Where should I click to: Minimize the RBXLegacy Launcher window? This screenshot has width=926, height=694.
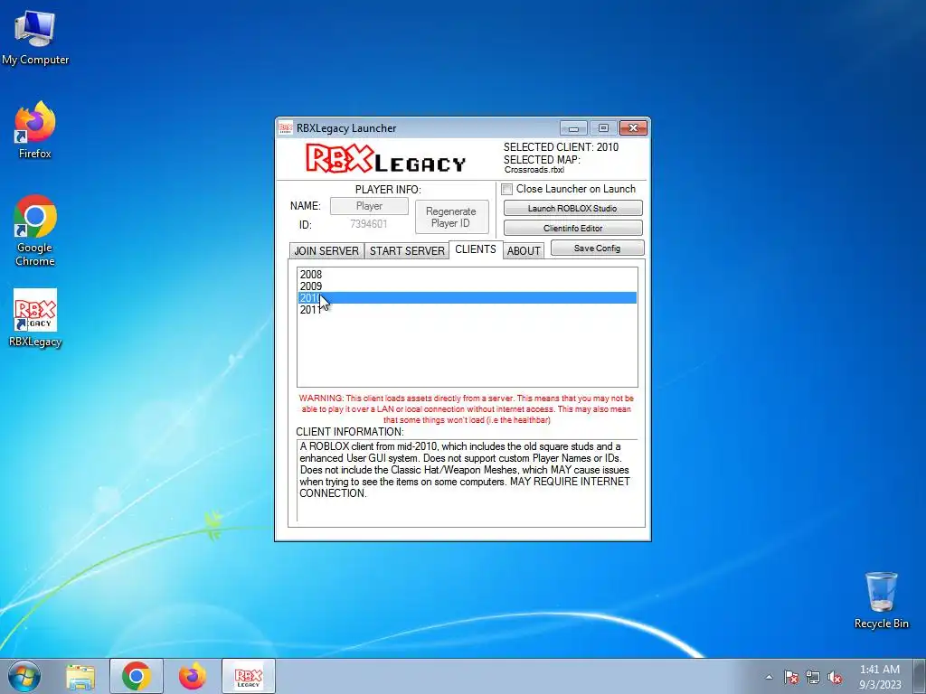point(573,128)
